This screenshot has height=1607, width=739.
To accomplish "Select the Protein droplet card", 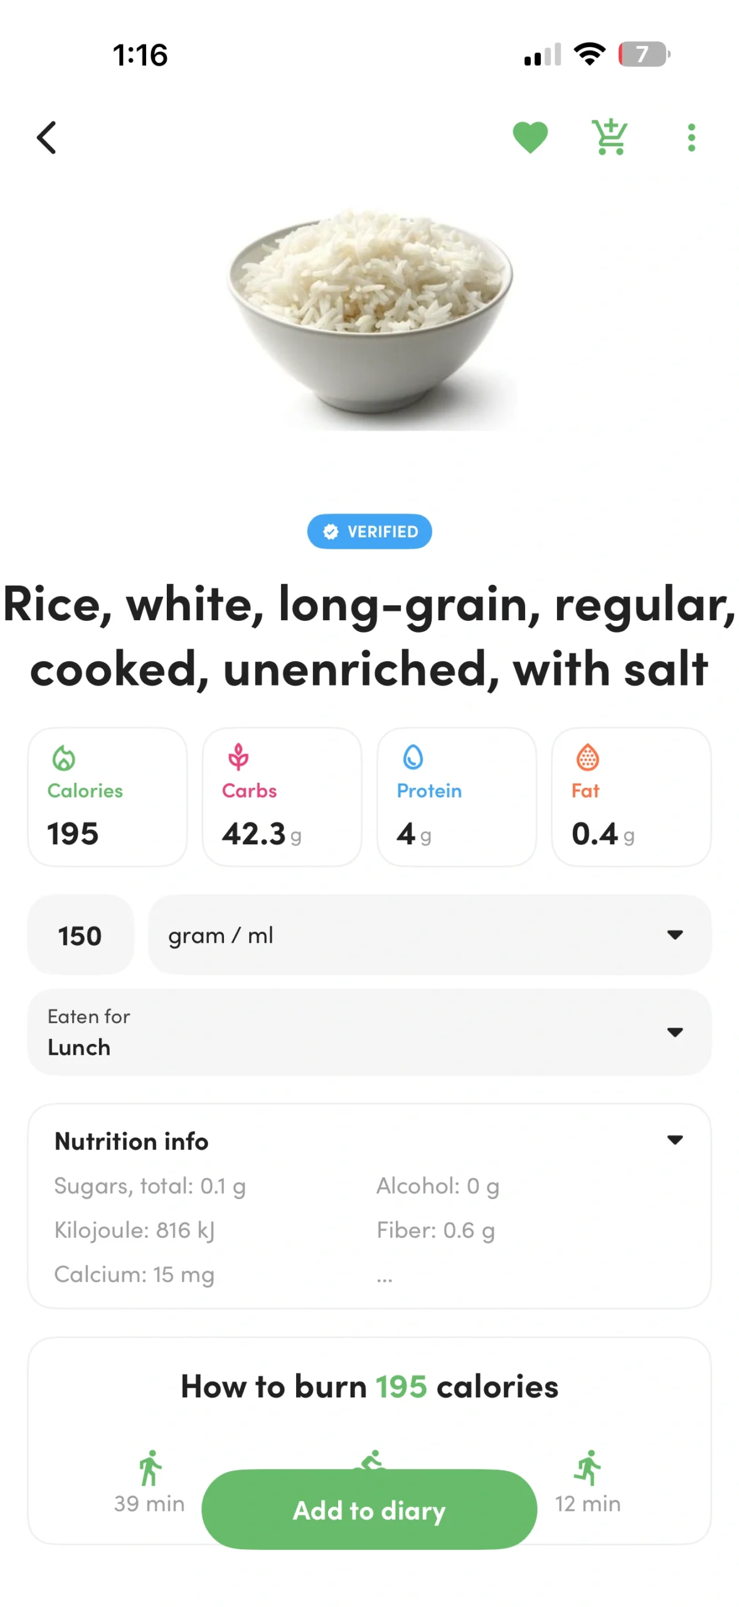I will coord(457,797).
